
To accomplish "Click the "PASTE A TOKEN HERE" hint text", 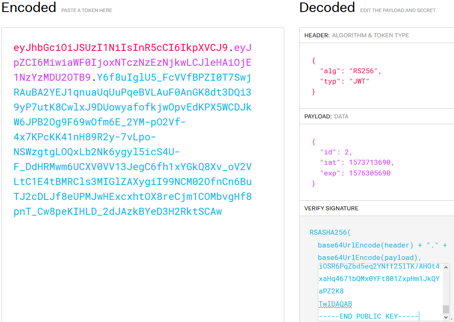I will (x=86, y=10).
